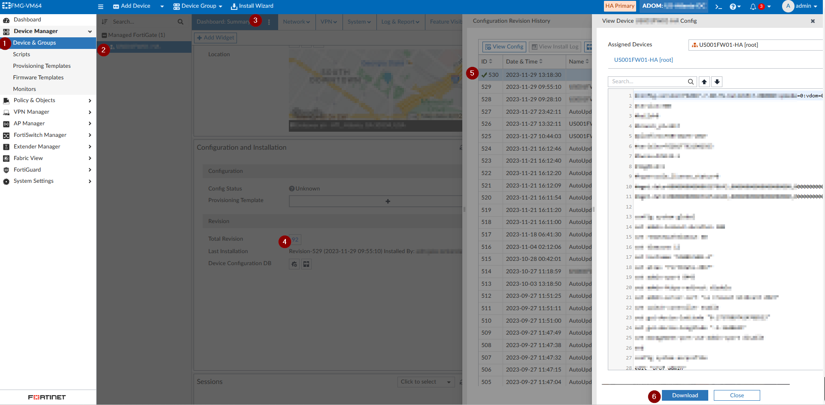Click Device Configuration DB compare icon

tap(306, 264)
